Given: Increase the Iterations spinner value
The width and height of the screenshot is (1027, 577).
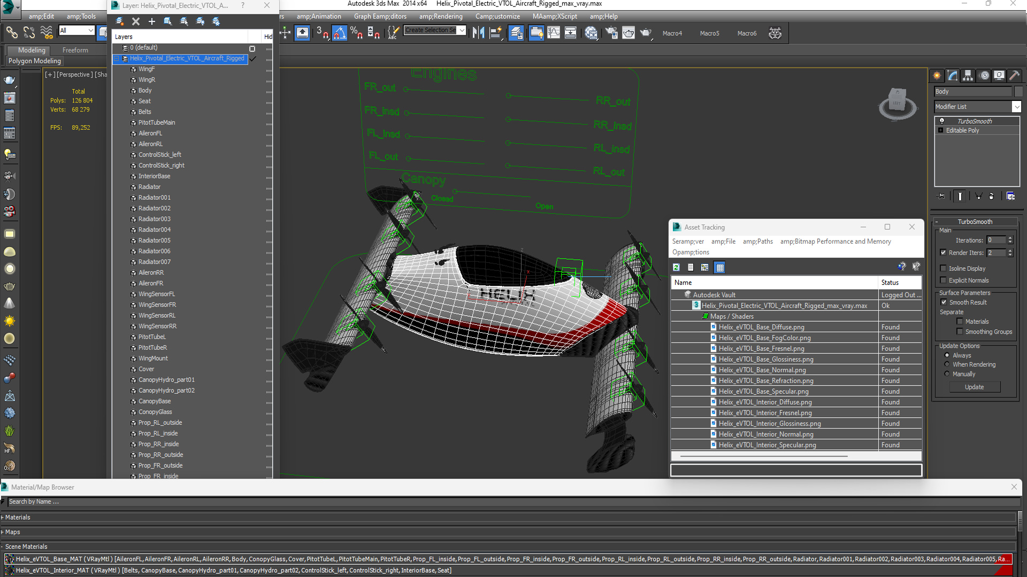Looking at the screenshot, I should [1010, 238].
